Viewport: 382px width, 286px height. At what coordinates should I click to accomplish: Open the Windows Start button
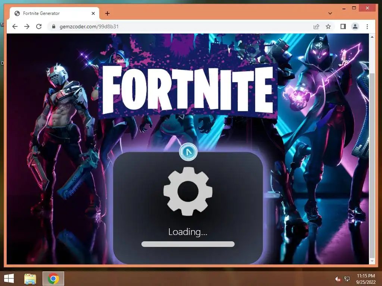[x=9, y=279]
